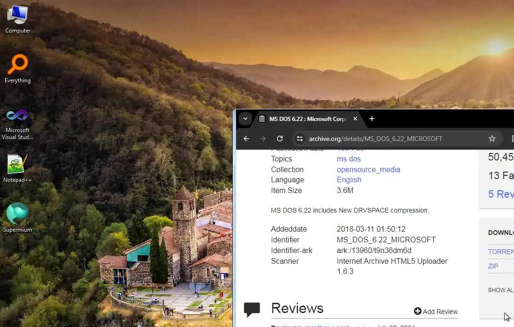Select the item size value 3.6M
This screenshot has height=327, width=514.
tap(345, 190)
